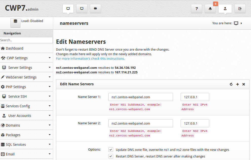Toggle Update DNS zone file checkbox
Viewport: 251px width, 160px height.
click(x=111, y=150)
